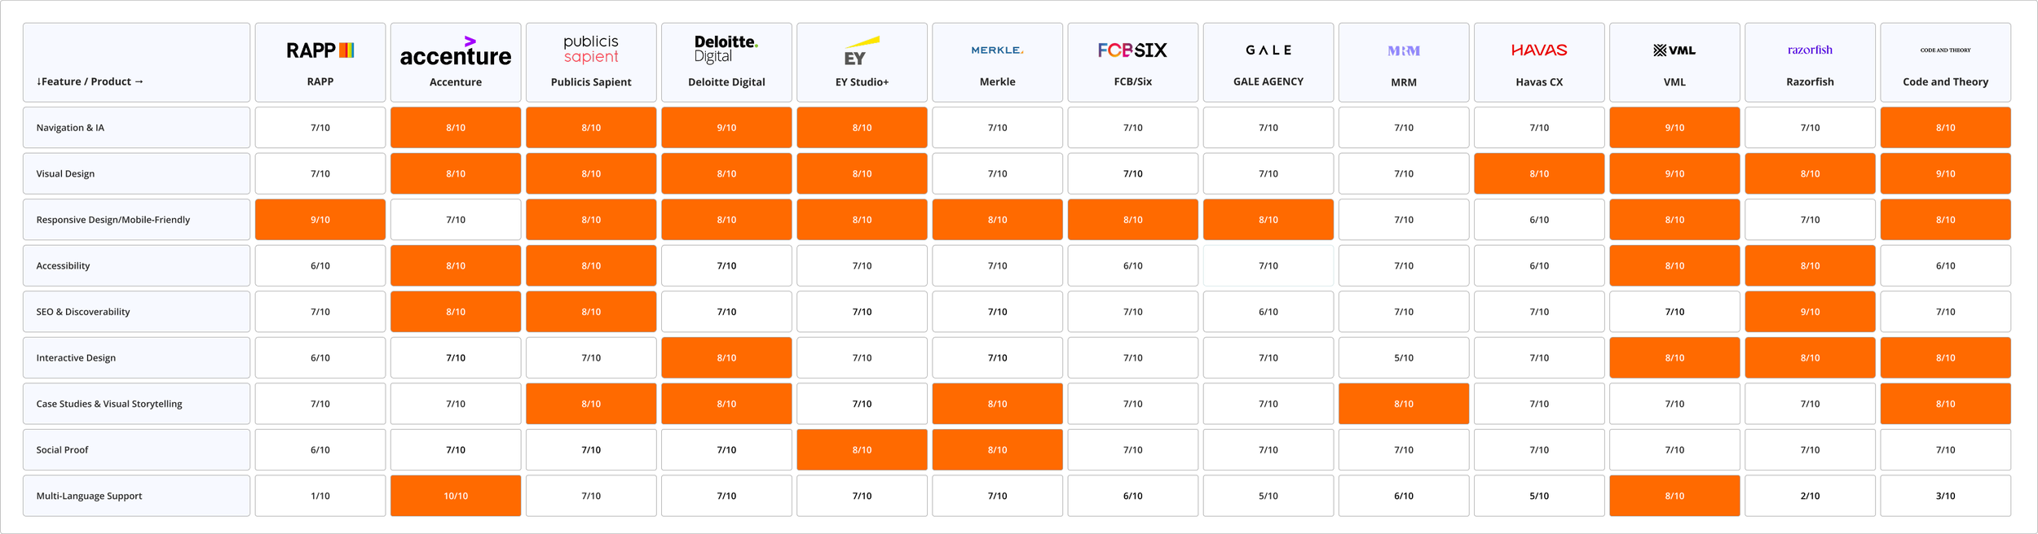Image resolution: width=2038 pixels, height=534 pixels.
Task: Click the MRM logo
Action: click(1404, 50)
